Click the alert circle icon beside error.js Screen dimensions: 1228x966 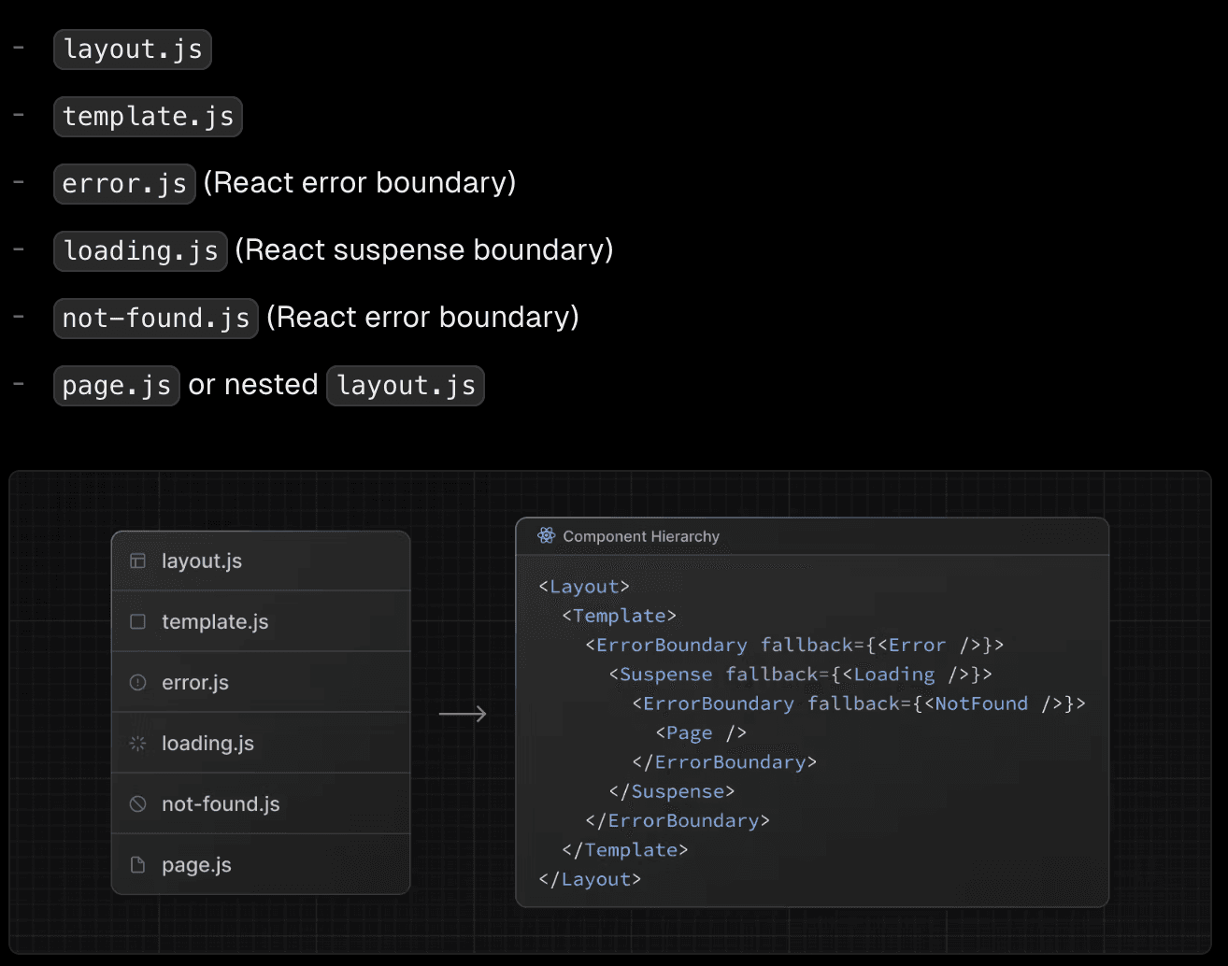click(x=137, y=682)
